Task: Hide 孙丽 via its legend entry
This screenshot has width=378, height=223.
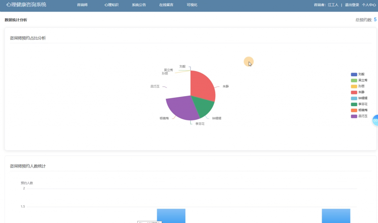Action: point(358,86)
